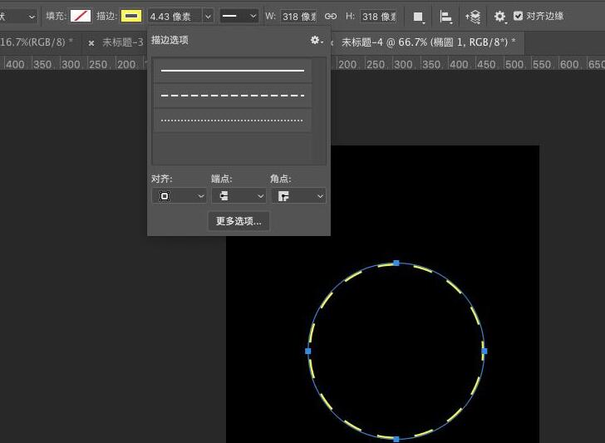Click the 更多选项... button

[239, 221]
